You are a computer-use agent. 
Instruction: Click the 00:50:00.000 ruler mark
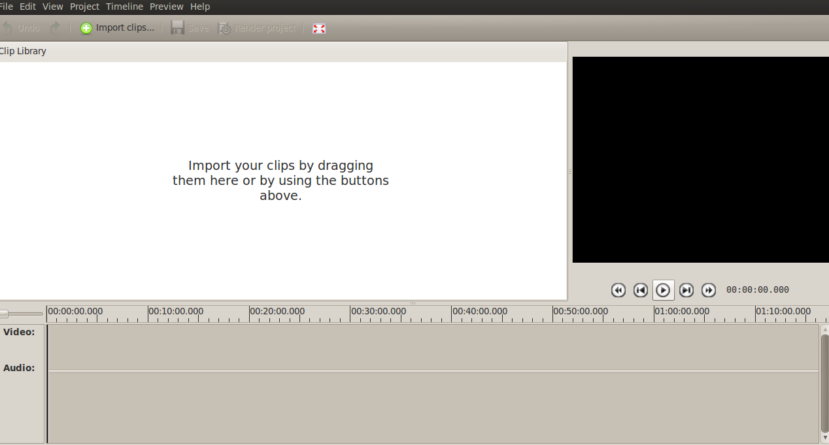point(581,311)
